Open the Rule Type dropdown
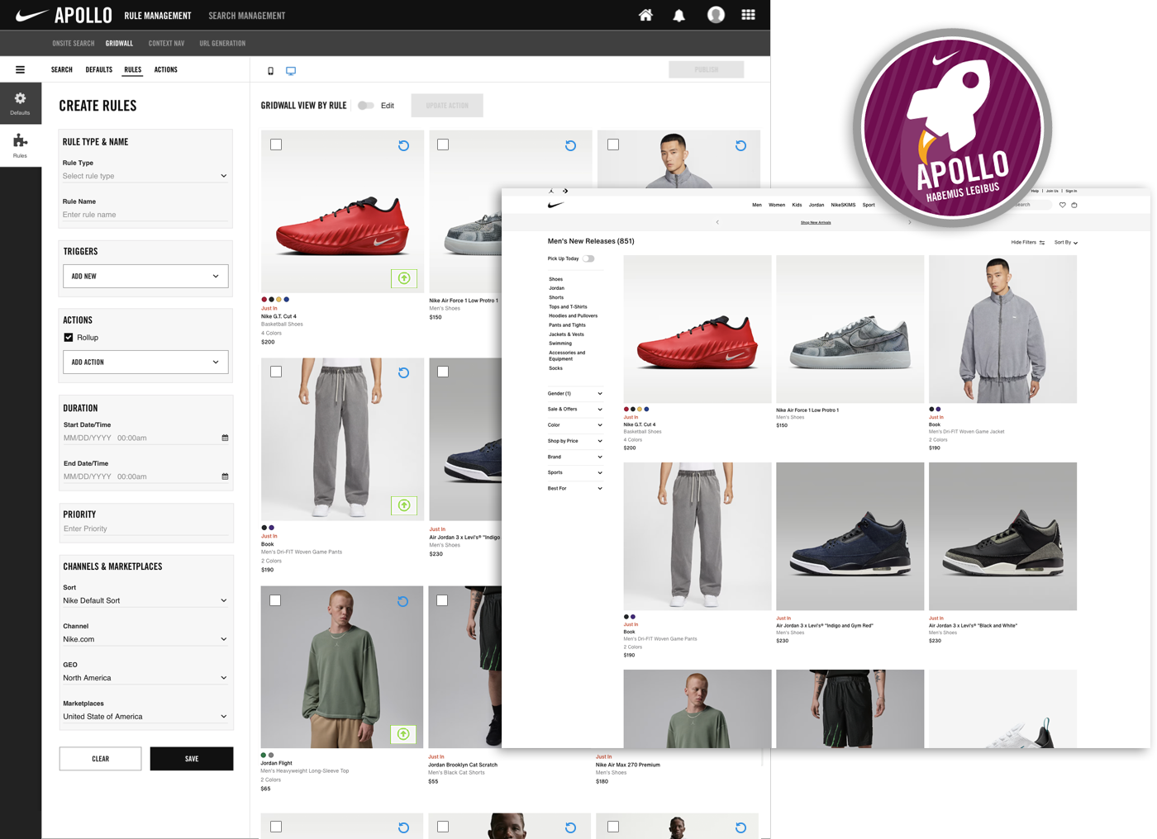 pyautogui.click(x=145, y=176)
